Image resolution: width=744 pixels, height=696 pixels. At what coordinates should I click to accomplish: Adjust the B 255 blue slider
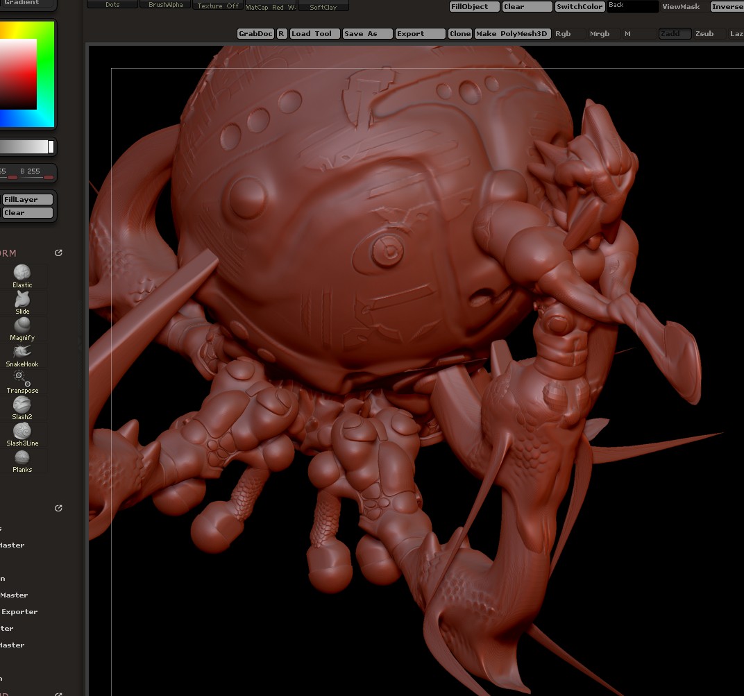[x=36, y=173]
